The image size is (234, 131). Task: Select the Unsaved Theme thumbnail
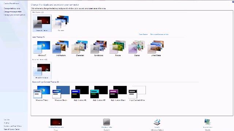[x=42, y=23]
